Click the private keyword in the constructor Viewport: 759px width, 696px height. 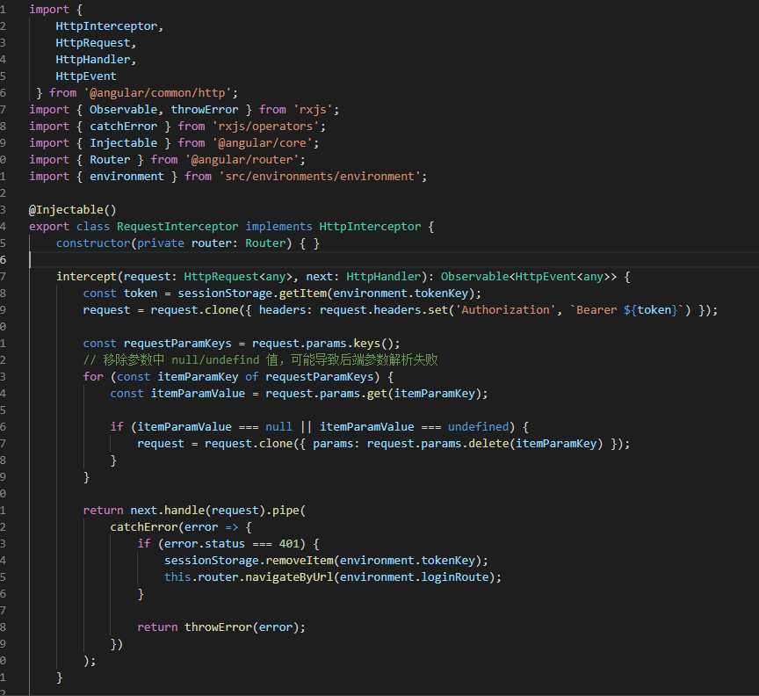160,243
